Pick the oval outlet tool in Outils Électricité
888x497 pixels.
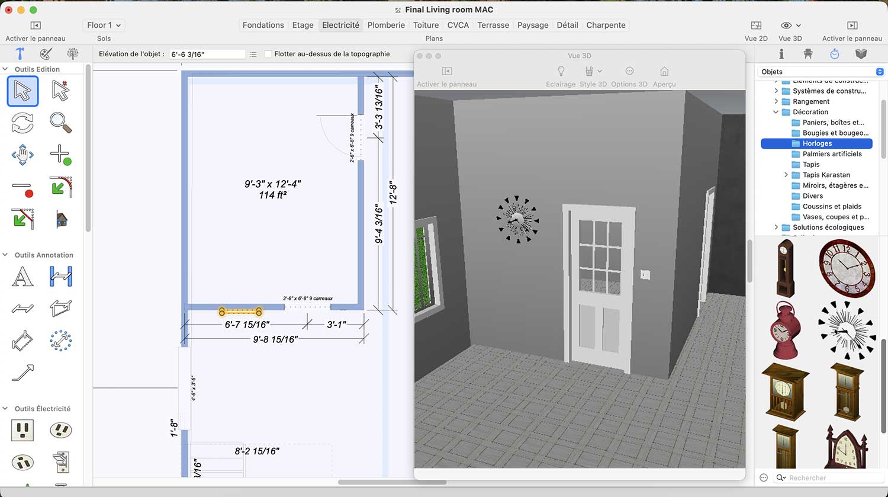point(60,430)
